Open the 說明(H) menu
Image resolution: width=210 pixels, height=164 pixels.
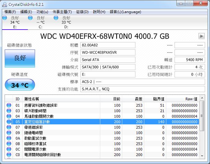pyautogui.click(x=99, y=12)
